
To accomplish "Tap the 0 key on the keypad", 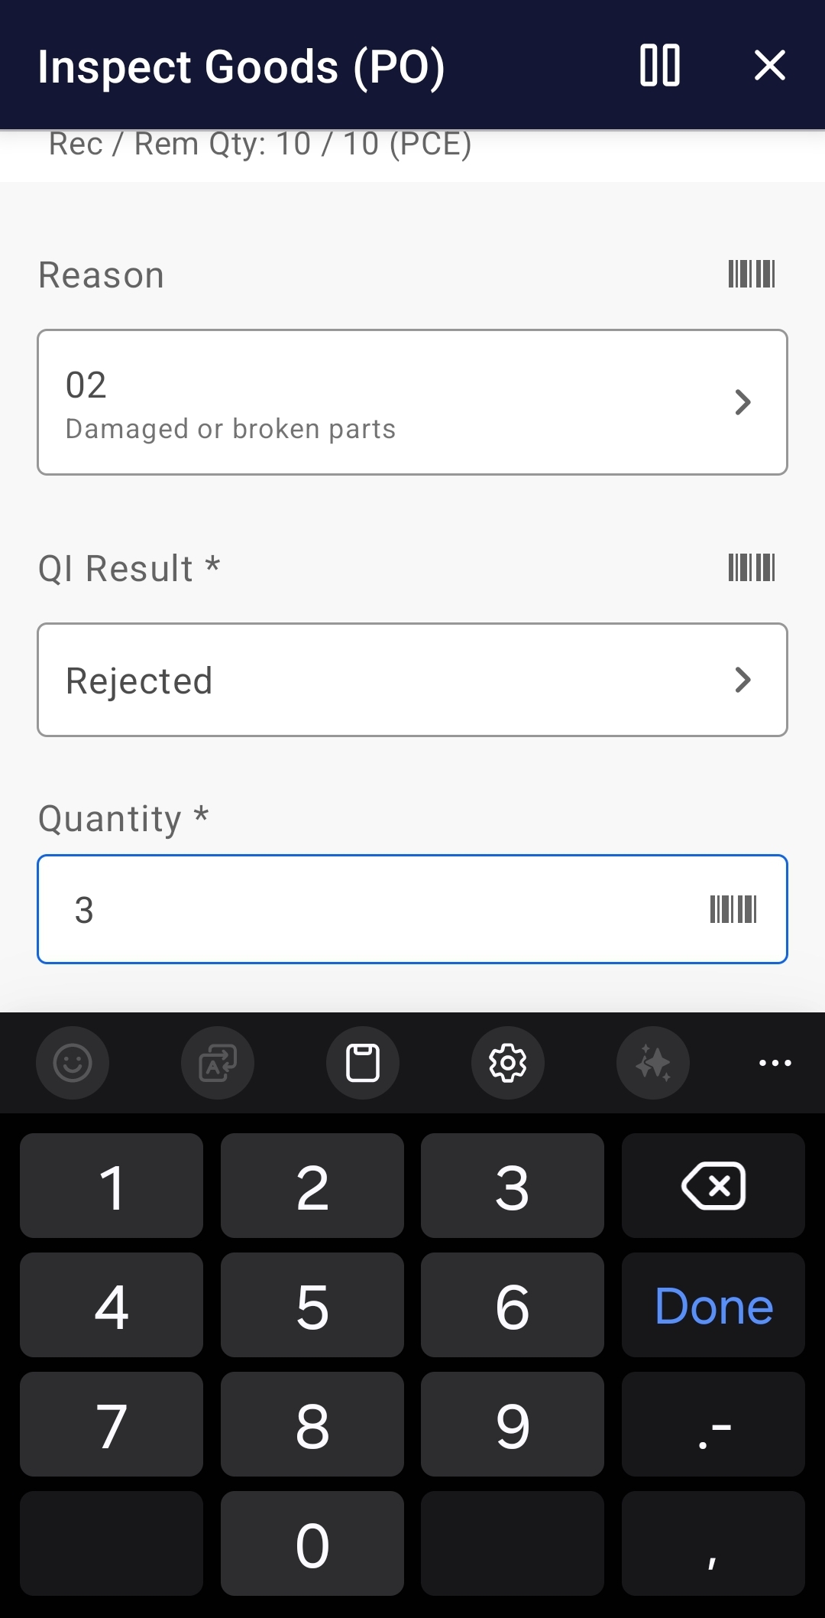I will coord(312,1543).
